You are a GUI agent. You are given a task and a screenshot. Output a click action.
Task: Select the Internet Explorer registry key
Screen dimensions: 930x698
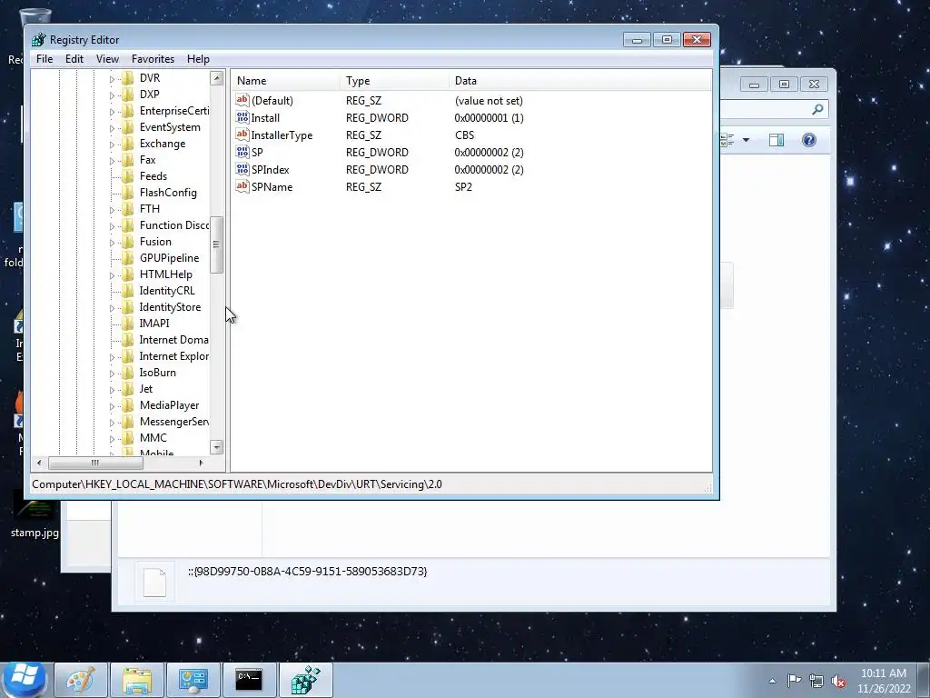[x=173, y=356]
